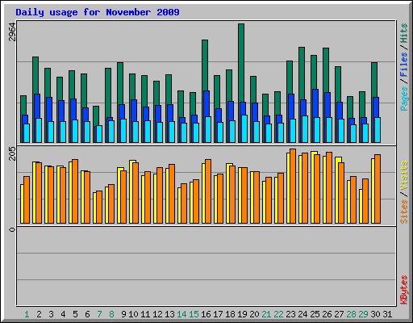Click the 'Pages' legend label
Viewport: 413px width, 323px height.
pyautogui.click(x=403, y=99)
